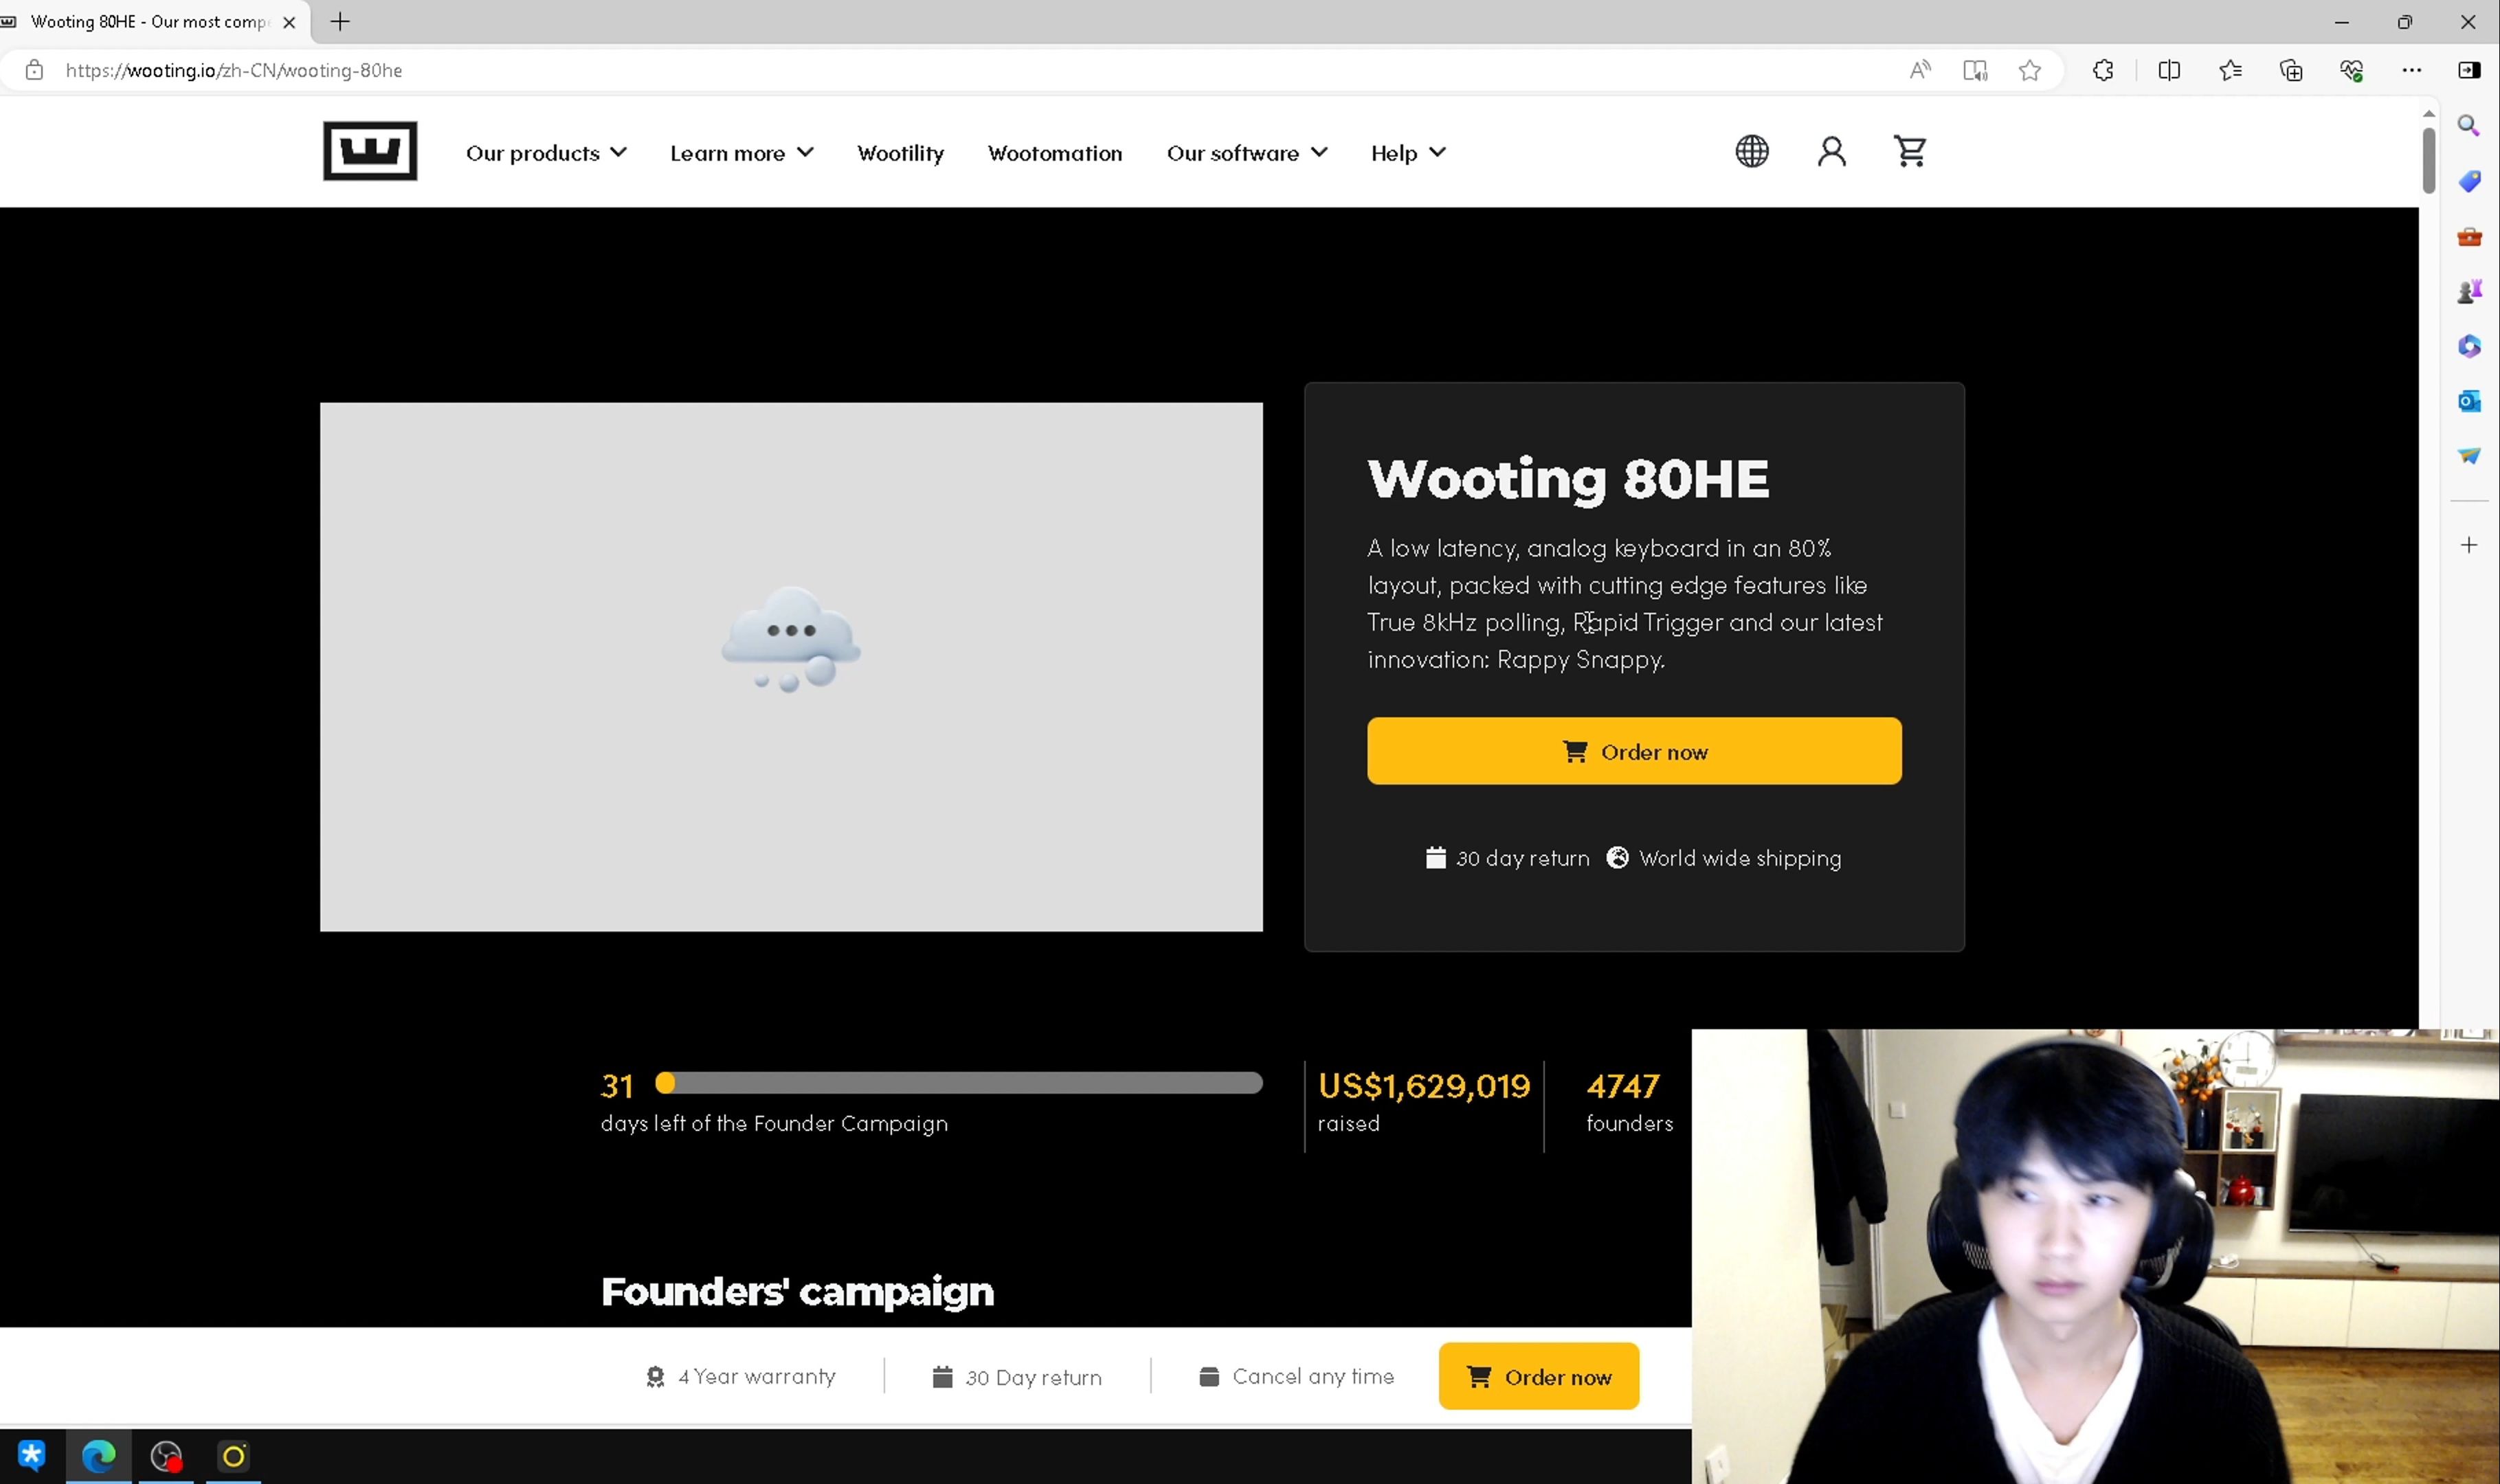This screenshot has width=2500, height=1484.
Task: Click the large Order now button
Action: point(1634,751)
